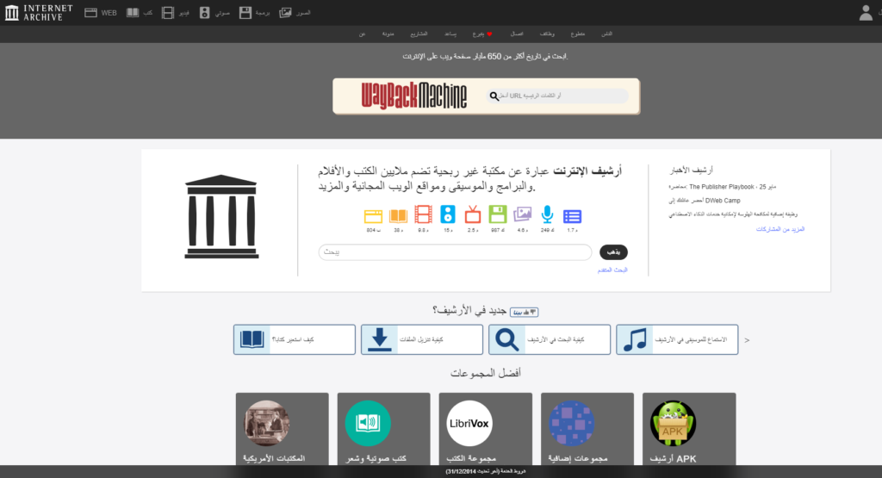Viewport: 882px width, 478px height.
Task: Click the magnifier icon in Wayback search
Action: [494, 96]
